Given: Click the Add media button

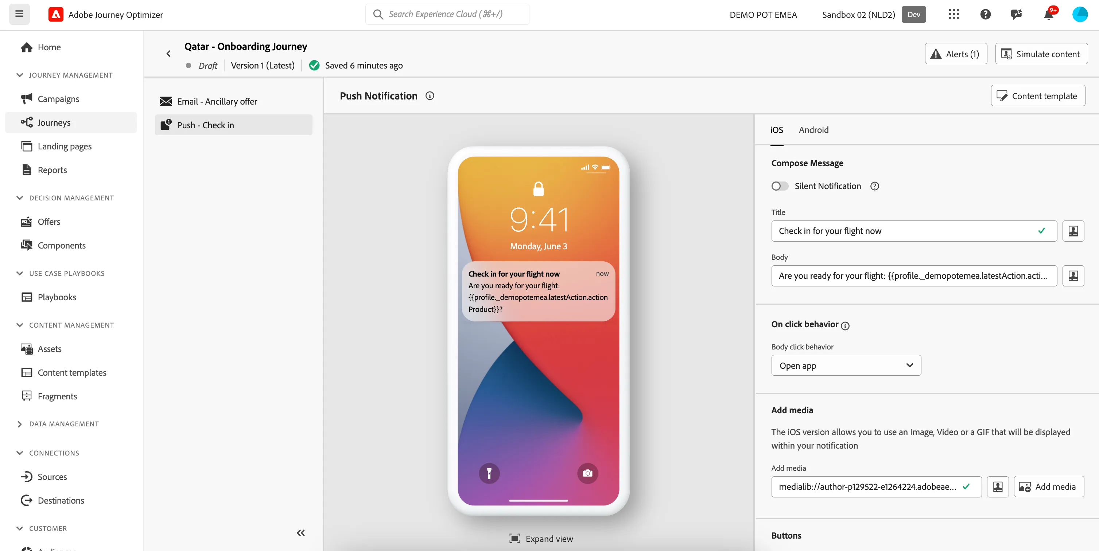Looking at the screenshot, I should (1049, 487).
